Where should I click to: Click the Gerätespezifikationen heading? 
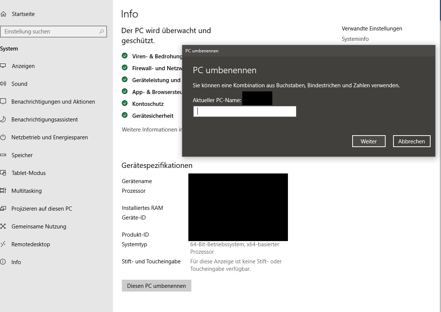pyautogui.click(x=157, y=165)
